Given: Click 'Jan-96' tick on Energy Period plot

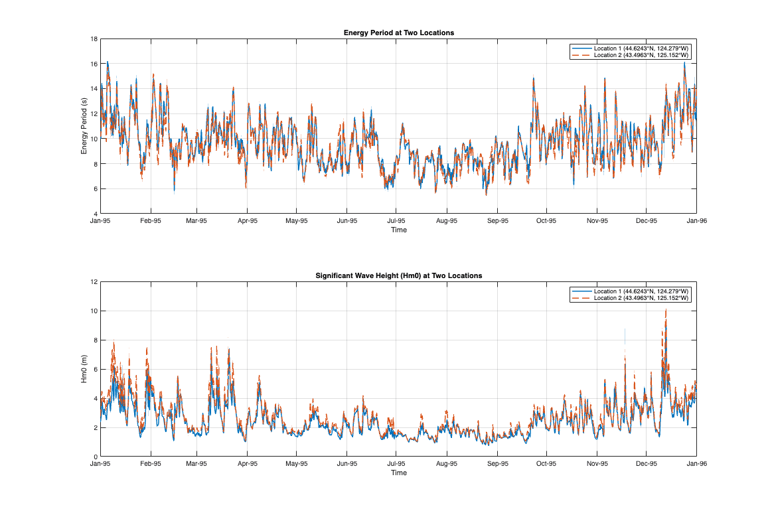Looking at the screenshot, I should coord(697,221).
